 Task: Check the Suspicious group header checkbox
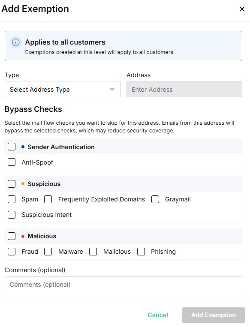point(12,184)
